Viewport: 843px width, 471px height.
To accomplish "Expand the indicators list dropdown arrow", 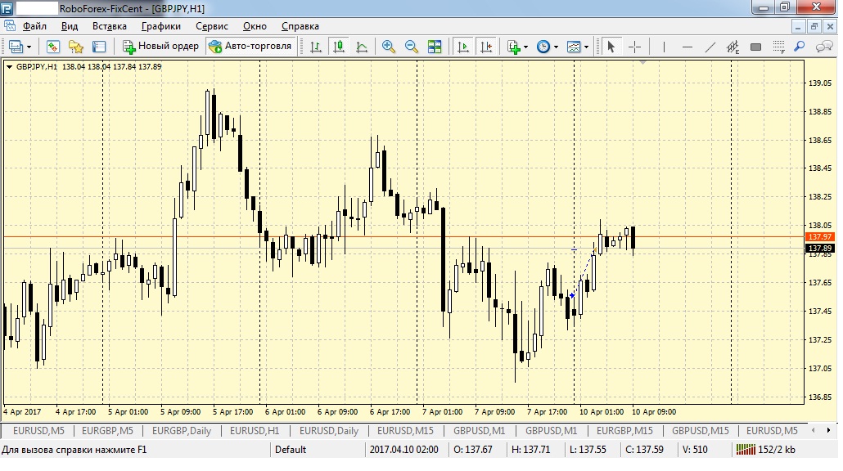I will click(x=525, y=47).
